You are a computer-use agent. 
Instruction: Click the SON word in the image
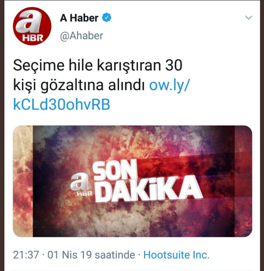coord(115,171)
